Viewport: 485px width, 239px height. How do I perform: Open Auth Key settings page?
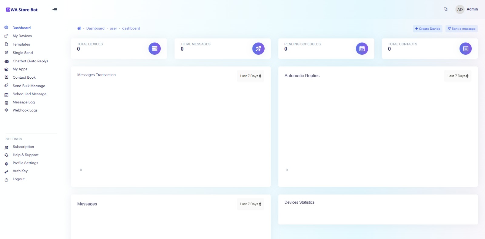coord(20,171)
